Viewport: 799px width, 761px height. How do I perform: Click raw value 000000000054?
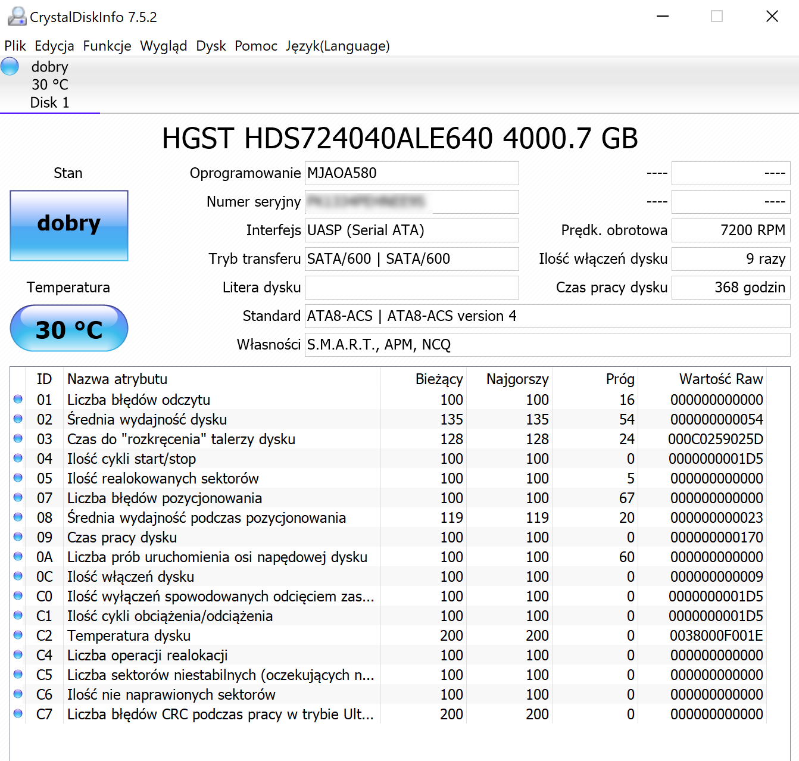click(717, 420)
